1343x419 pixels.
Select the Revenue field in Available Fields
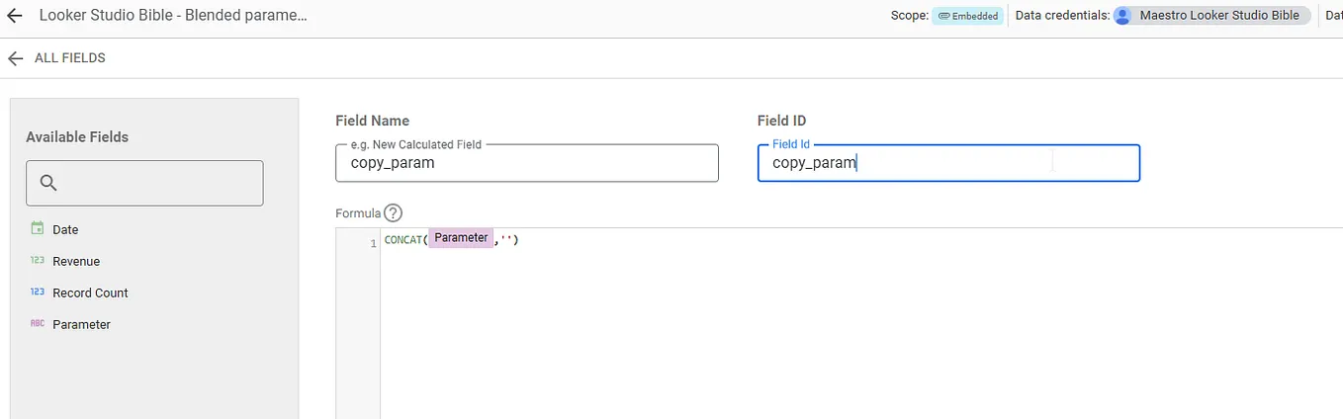click(76, 261)
